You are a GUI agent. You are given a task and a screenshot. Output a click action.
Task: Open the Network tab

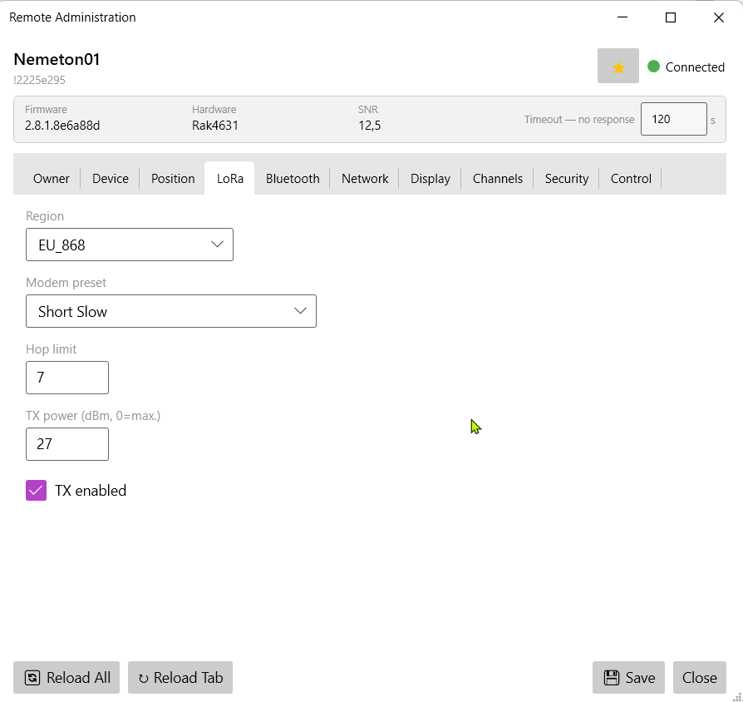click(x=365, y=178)
